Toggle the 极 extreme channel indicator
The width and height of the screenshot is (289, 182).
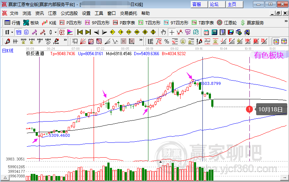62,33
